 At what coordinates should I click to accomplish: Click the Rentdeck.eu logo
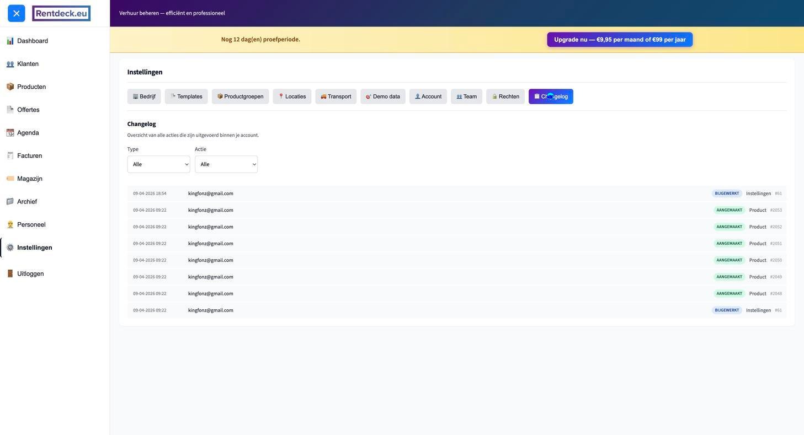point(61,13)
